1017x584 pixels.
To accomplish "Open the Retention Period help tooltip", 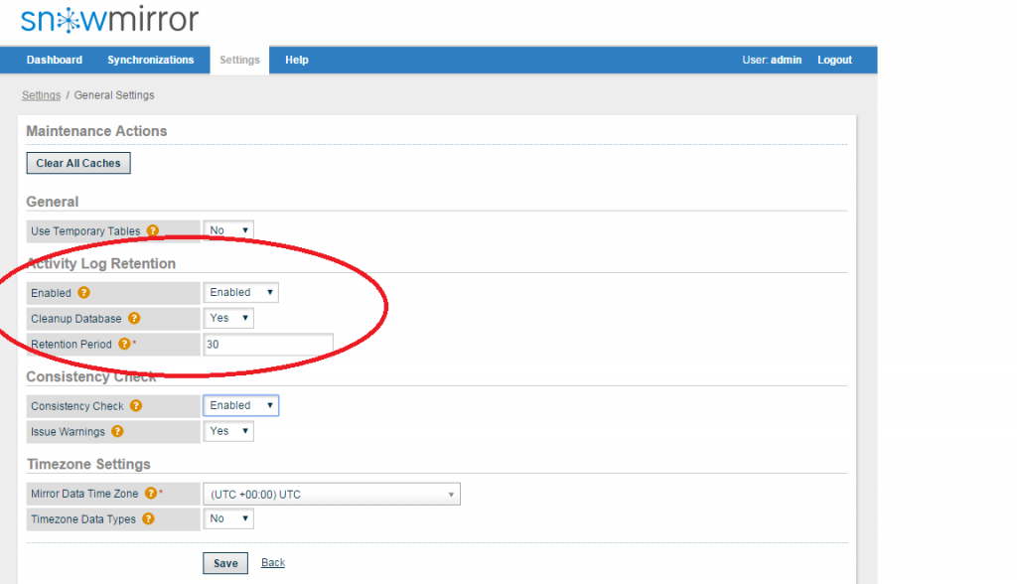I will tap(125, 344).
